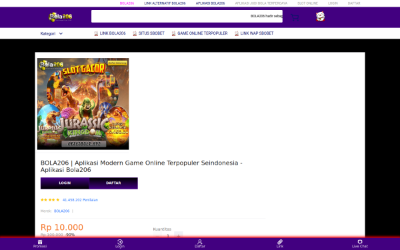Click Login arrow icon in bottom bar
The image size is (400, 250).
[x=120, y=242]
